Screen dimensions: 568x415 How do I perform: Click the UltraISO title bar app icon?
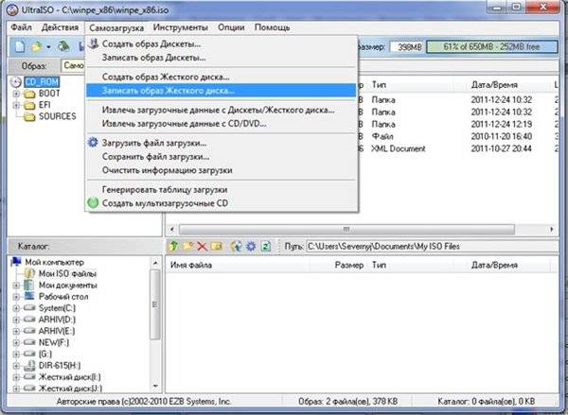click(12, 9)
